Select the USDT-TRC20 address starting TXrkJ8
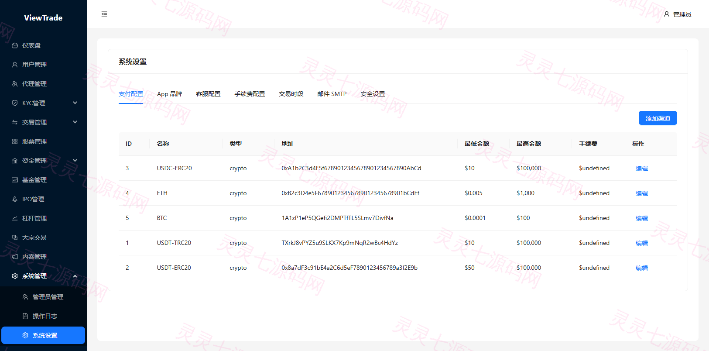The width and height of the screenshot is (709, 351). (339, 243)
